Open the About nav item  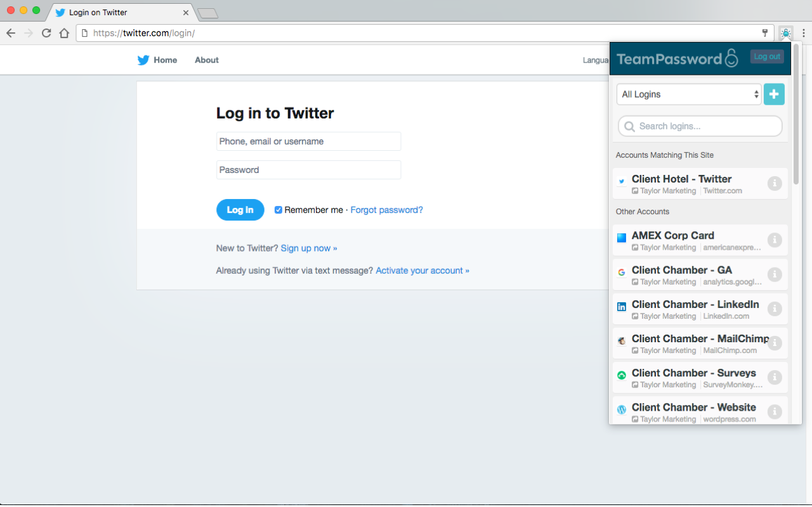(207, 60)
